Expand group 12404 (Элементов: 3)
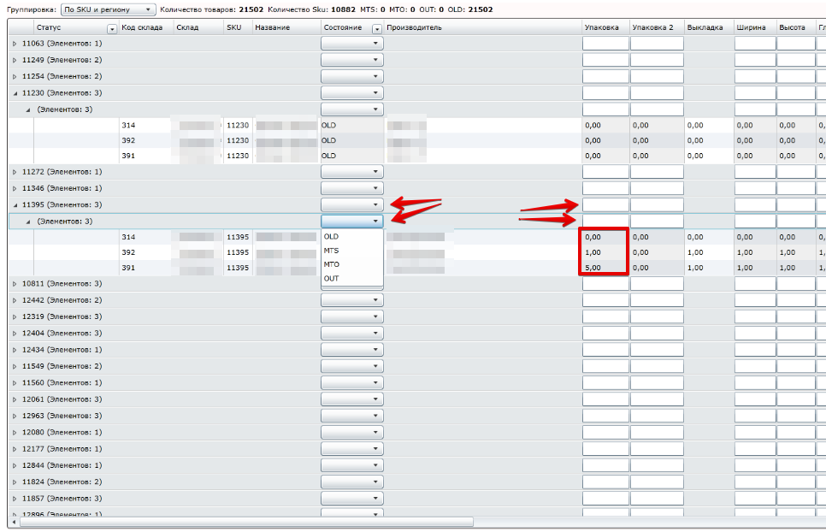The image size is (826, 532). click(x=15, y=334)
